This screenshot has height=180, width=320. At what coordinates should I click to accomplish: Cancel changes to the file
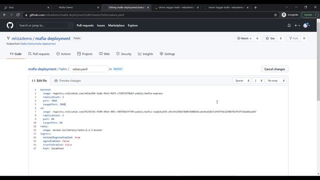(x=274, y=69)
